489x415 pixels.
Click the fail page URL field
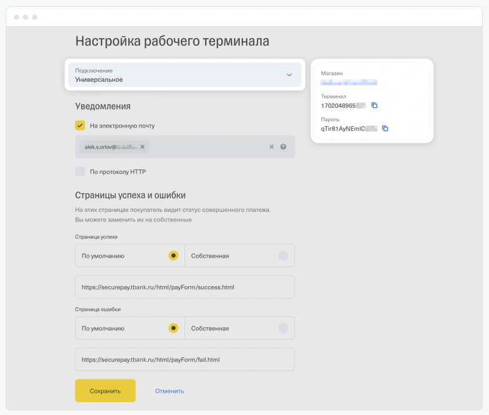pyautogui.click(x=185, y=359)
